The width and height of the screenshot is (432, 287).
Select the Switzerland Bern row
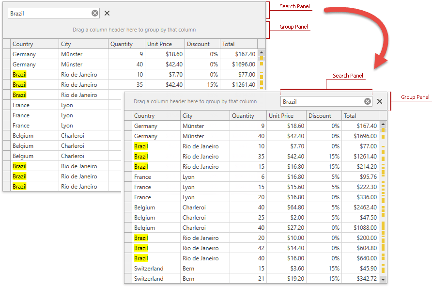click(x=149, y=268)
